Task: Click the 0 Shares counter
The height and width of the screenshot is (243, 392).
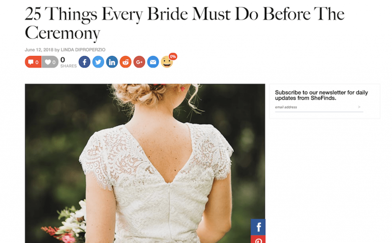Action: coord(68,62)
